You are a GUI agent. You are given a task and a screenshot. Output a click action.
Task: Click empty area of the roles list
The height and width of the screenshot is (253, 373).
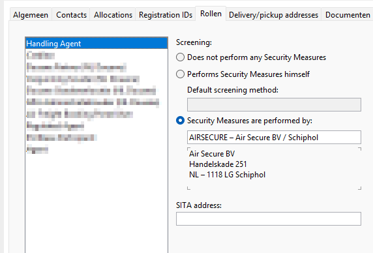(97, 202)
